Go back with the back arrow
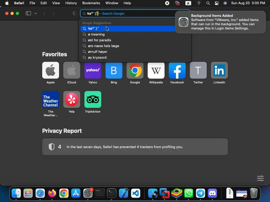The height and width of the screenshot is (202, 270). (44, 13)
